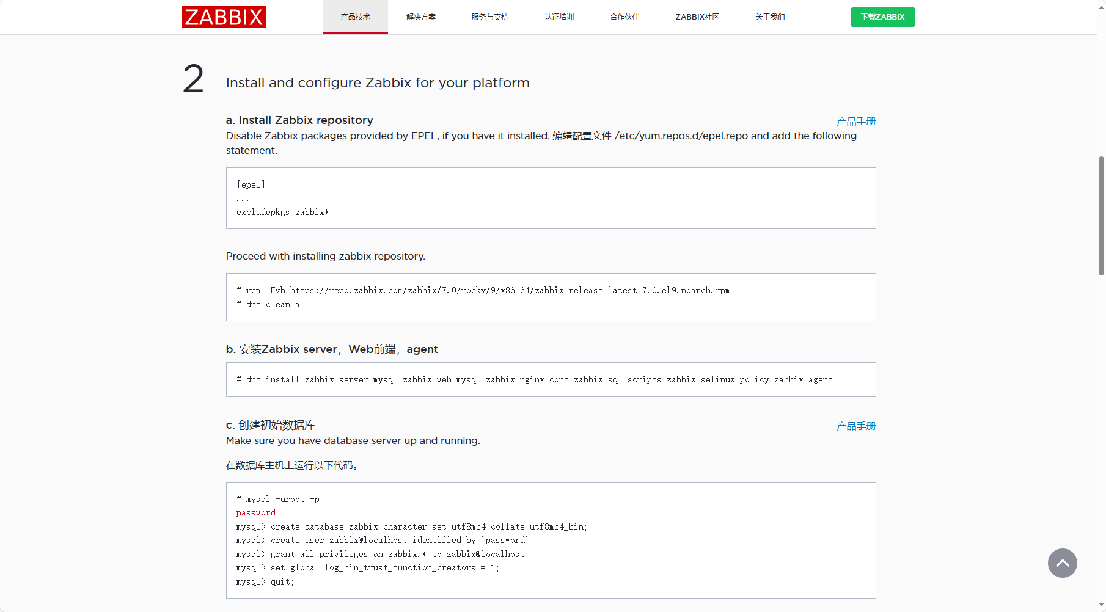Click the red 'password' line
1106x612 pixels.
[256, 512]
